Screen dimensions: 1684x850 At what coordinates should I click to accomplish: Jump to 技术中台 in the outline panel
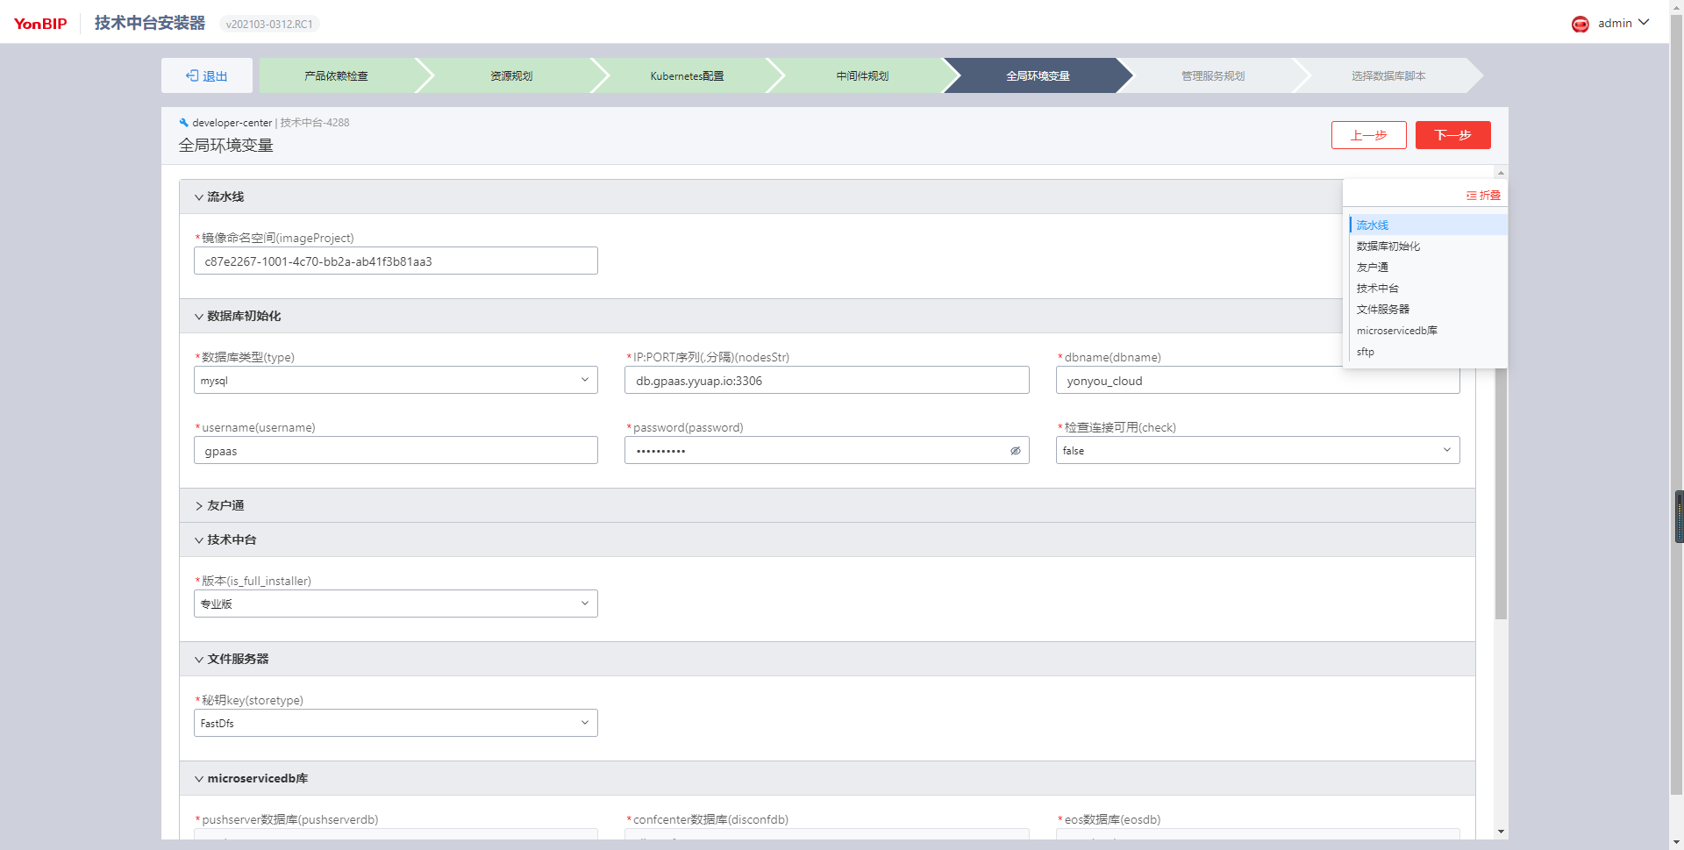coord(1378,289)
